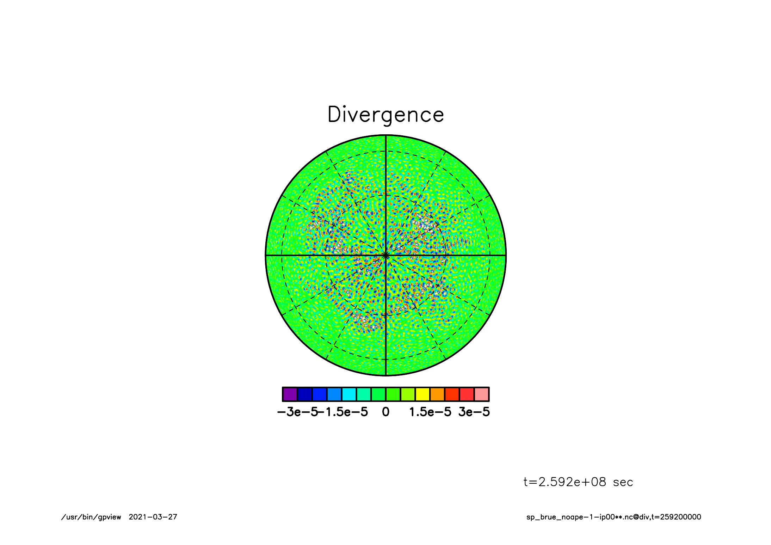Click the yellow colorbar swatch
771x545 pixels.
[422, 394]
